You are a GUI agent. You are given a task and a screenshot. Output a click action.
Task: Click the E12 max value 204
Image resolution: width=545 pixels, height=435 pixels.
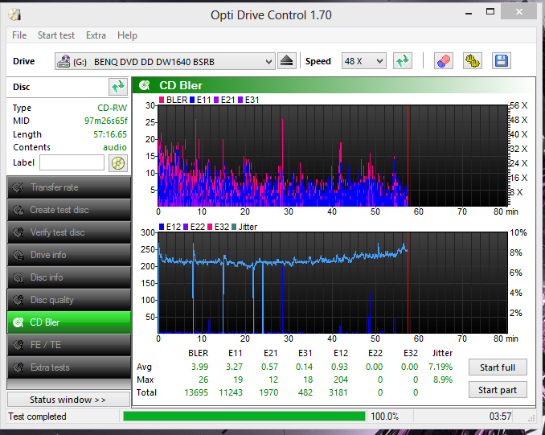[341, 380]
